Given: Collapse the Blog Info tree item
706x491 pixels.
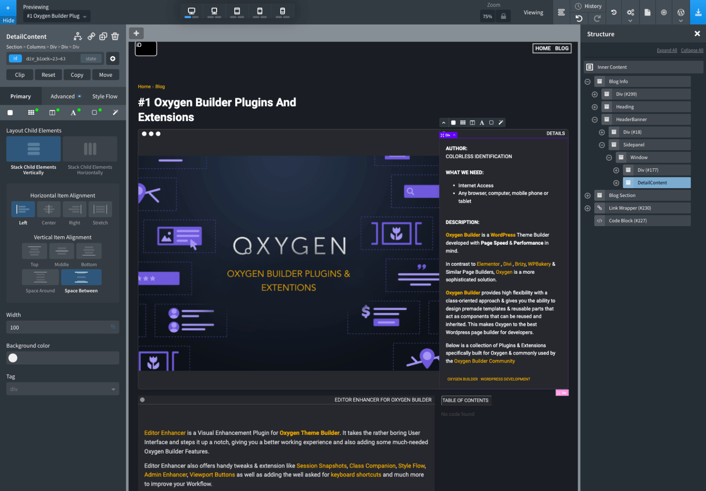Looking at the screenshot, I should [588, 82].
